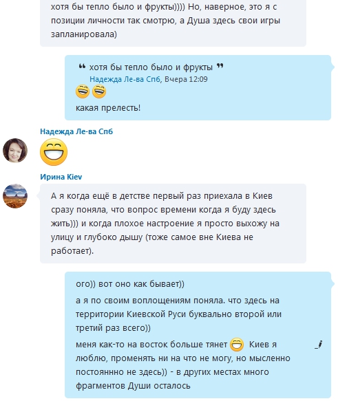Open Ирина Kiev desert avatar
Viewport: 338px width, 401px height.
click(15, 196)
